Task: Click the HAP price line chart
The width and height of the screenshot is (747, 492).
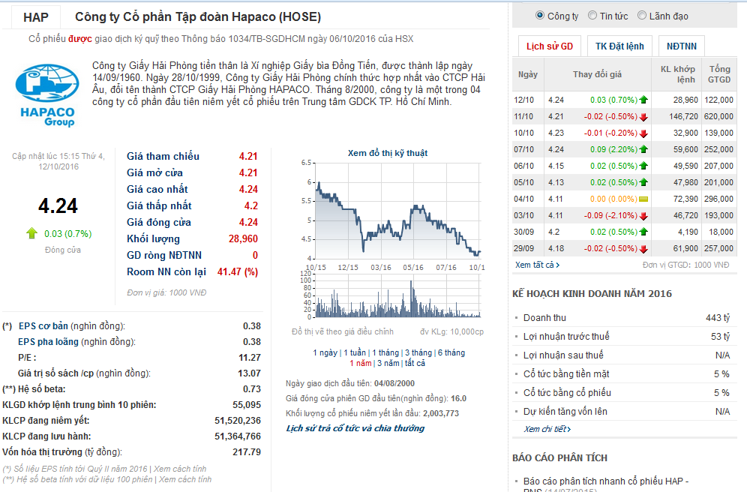Action: click(397, 211)
